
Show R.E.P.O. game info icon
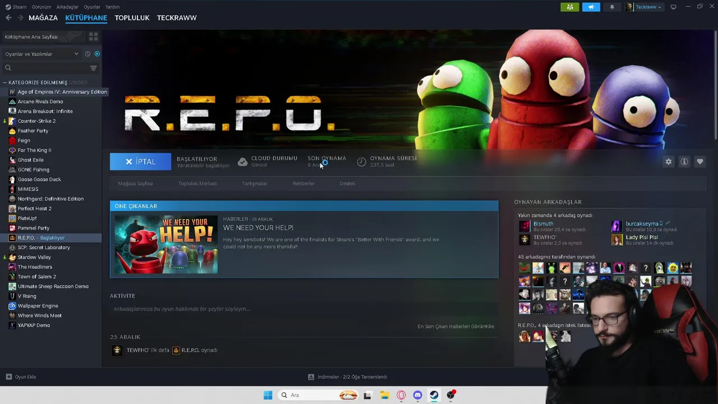(684, 162)
